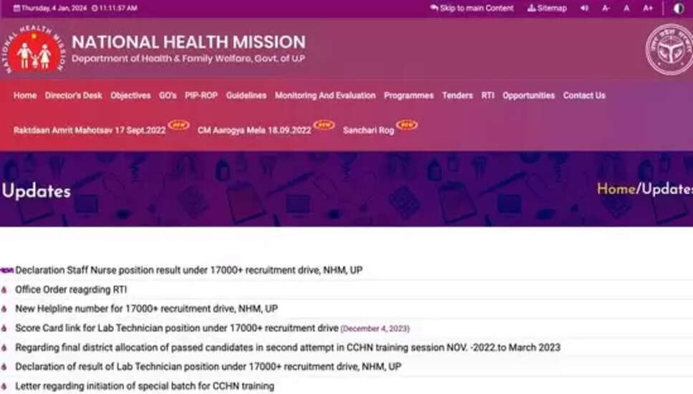693x394 pixels.
Task: Click the National Health Mission logo
Action: coord(35,49)
